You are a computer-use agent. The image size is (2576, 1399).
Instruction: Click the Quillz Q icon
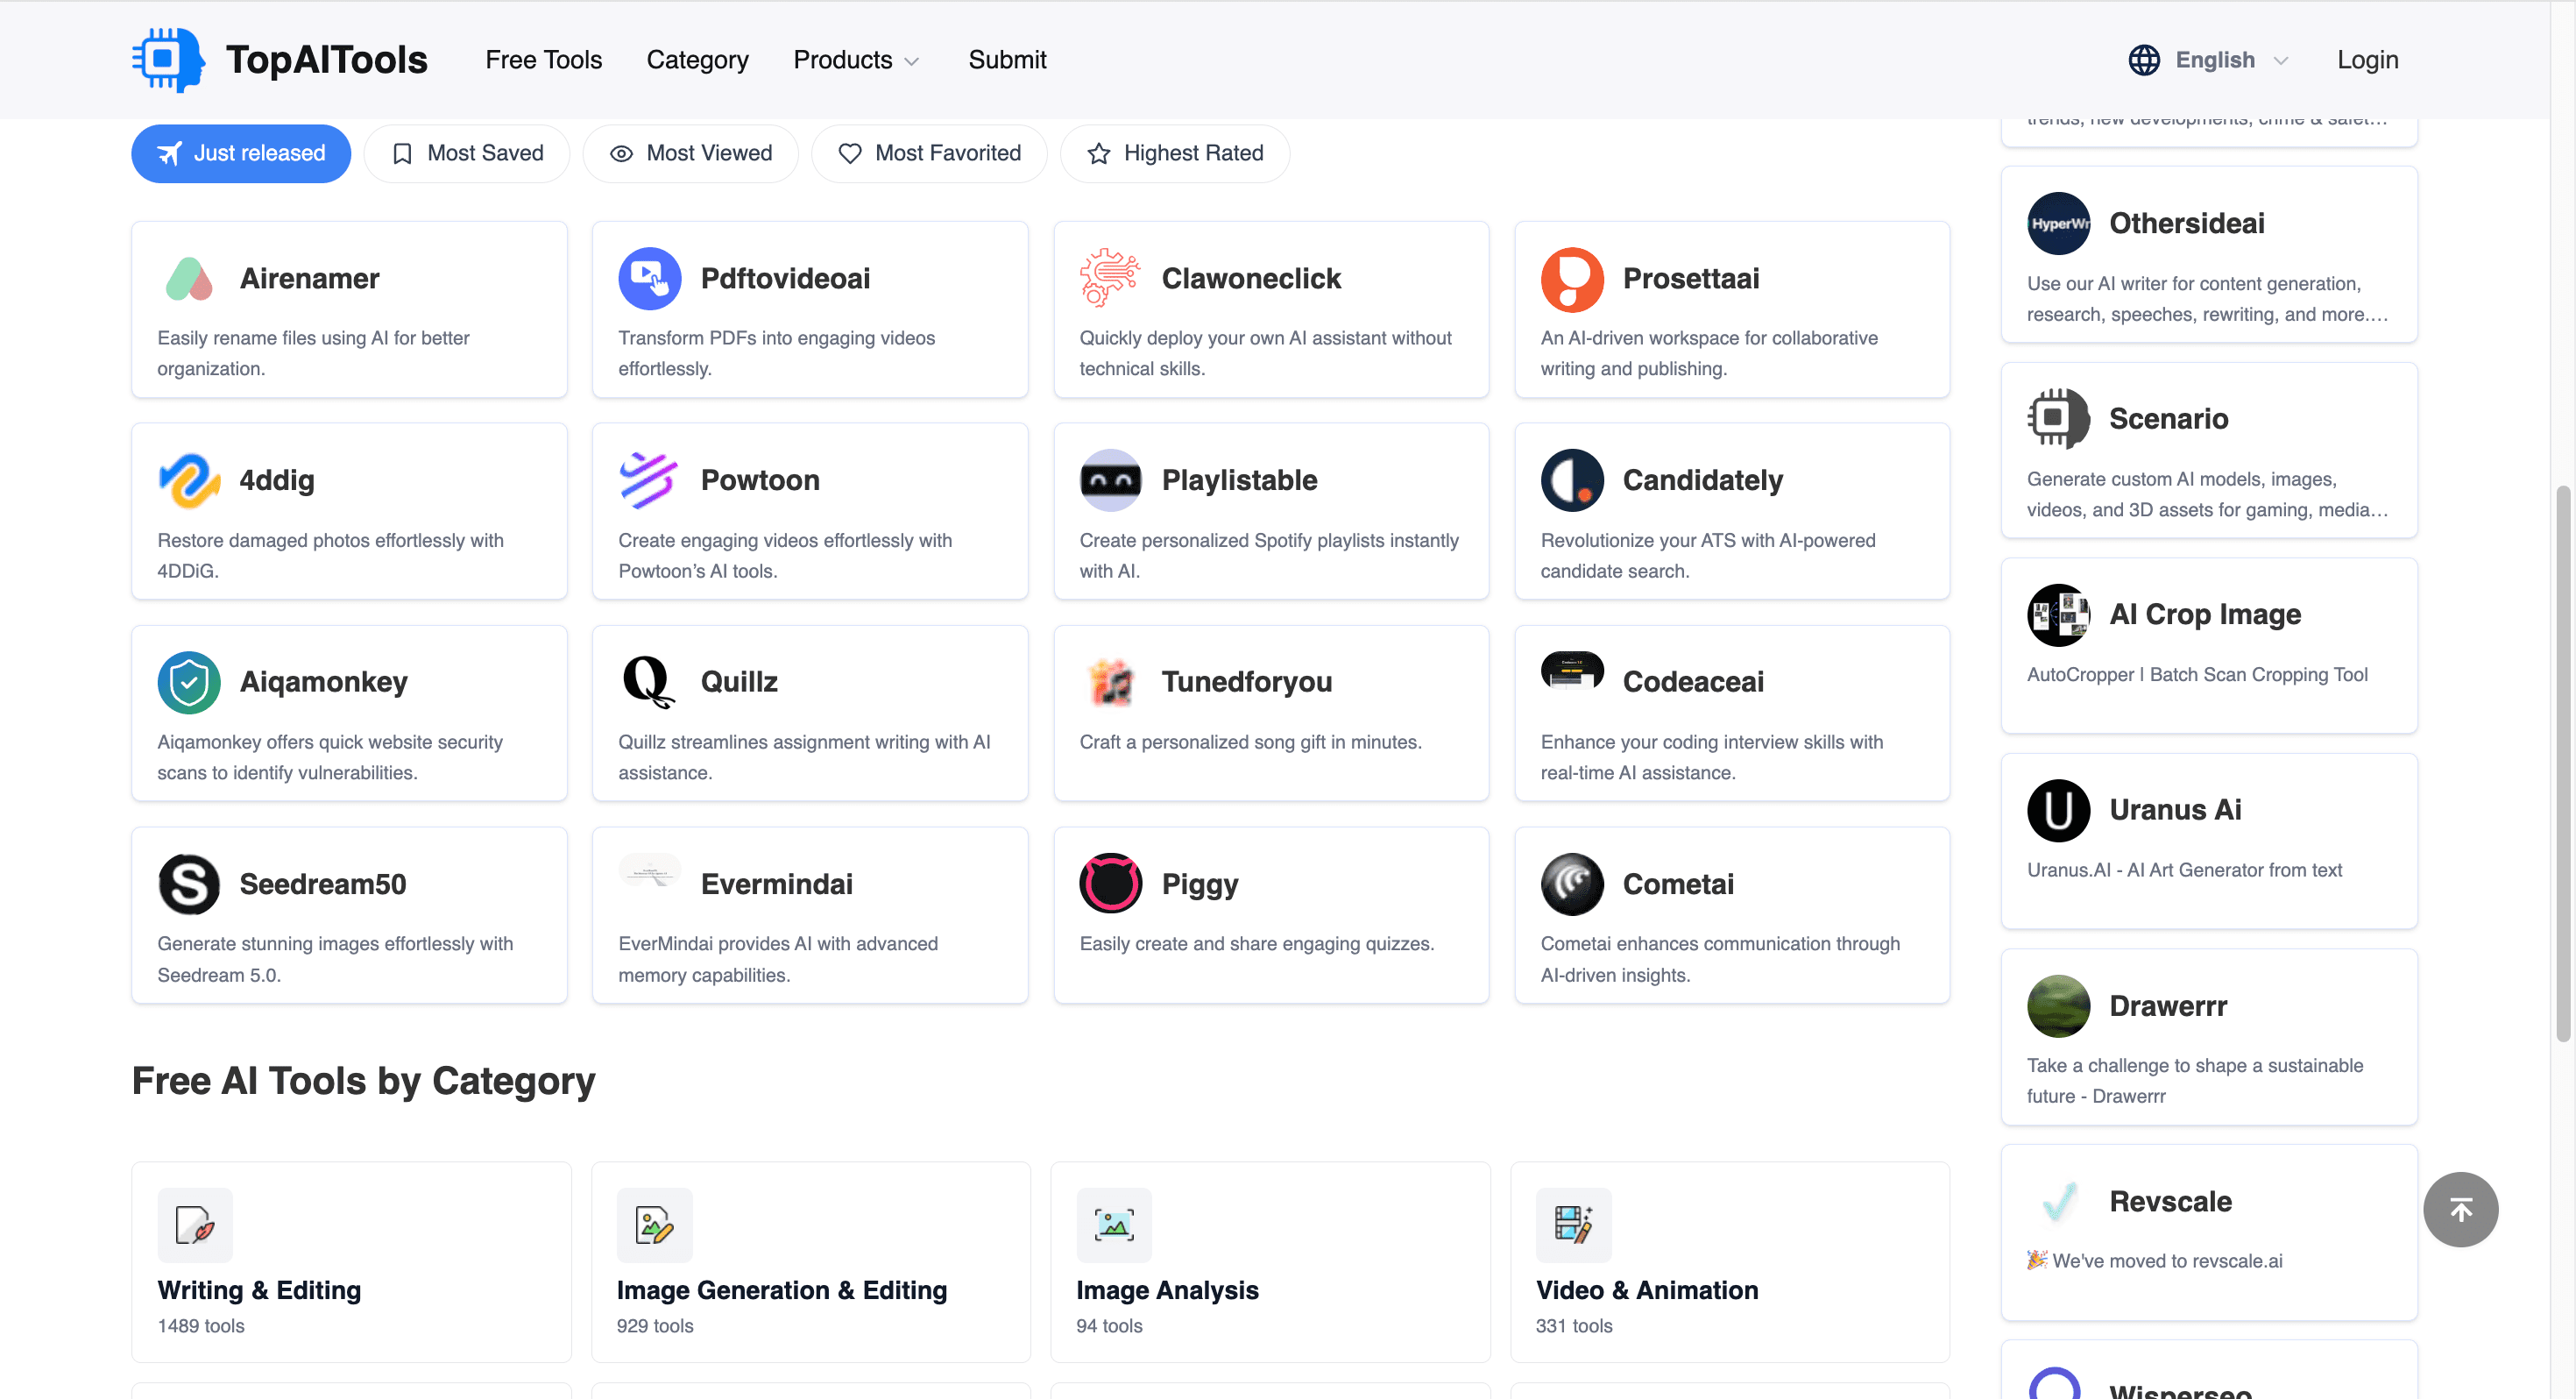coord(650,683)
